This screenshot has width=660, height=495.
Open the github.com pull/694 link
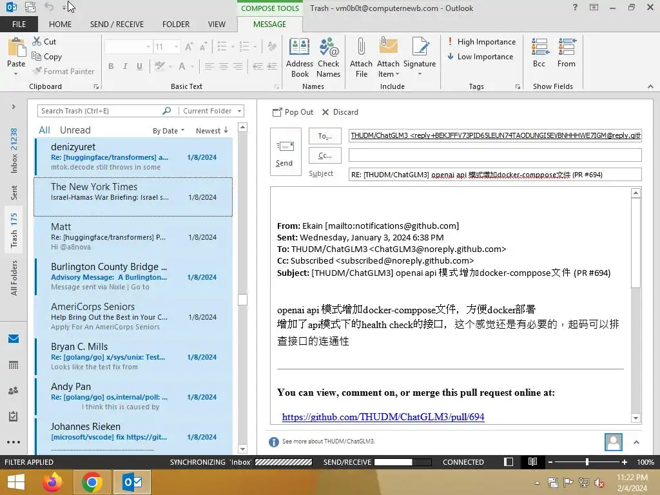click(x=383, y=417)
